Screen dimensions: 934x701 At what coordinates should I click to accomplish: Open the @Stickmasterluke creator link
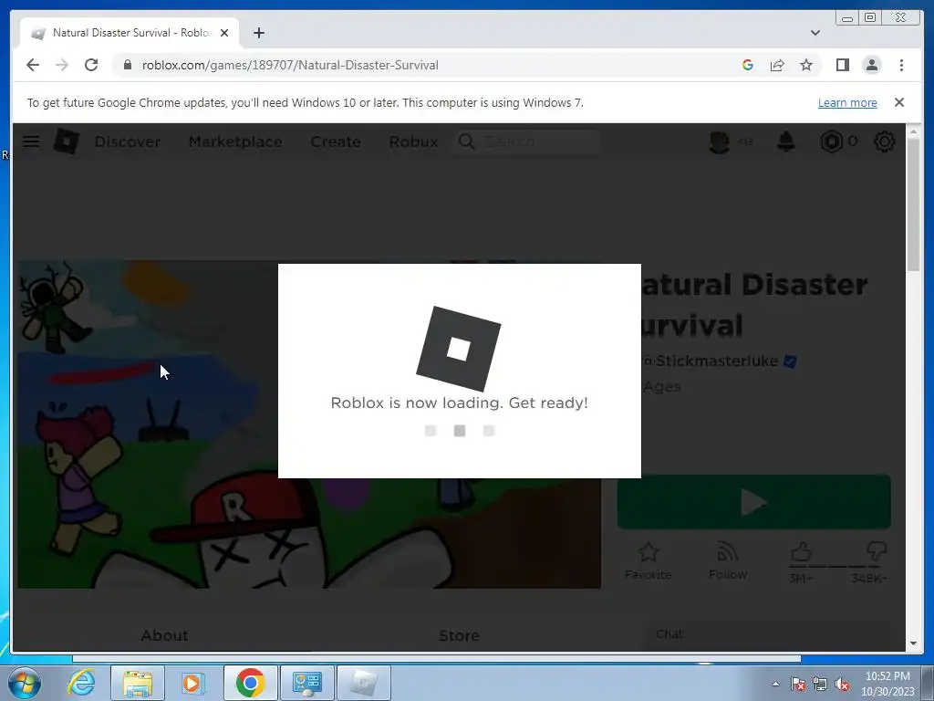(711, 361)
